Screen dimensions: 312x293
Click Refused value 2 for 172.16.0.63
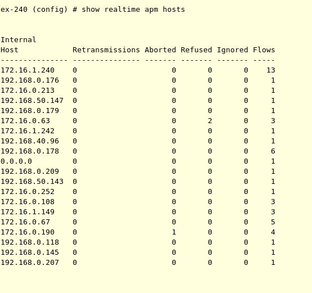pos(210,121)
